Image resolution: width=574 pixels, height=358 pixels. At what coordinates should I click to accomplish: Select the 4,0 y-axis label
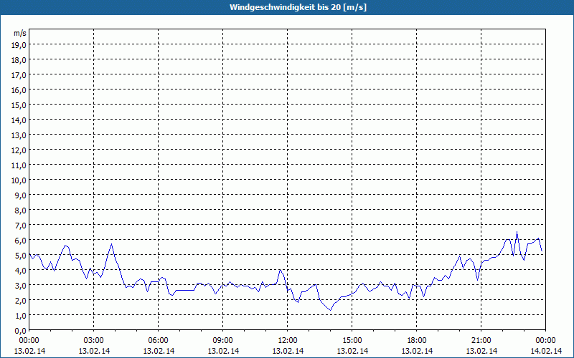tap(21, 271)
